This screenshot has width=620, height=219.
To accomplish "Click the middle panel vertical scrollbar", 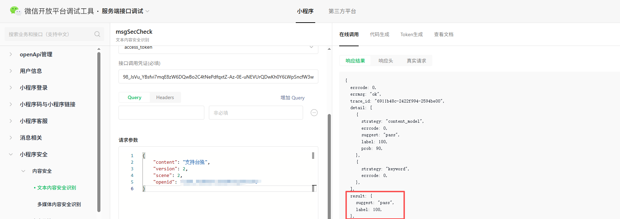I will 329,167.
